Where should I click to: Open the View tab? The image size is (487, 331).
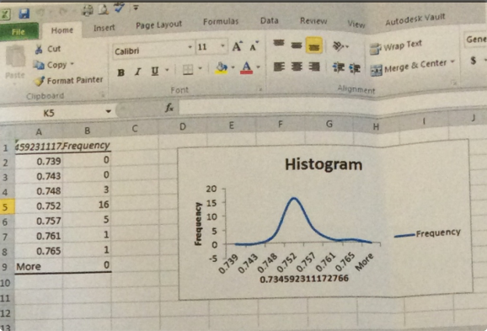click(x=356, y=24)
